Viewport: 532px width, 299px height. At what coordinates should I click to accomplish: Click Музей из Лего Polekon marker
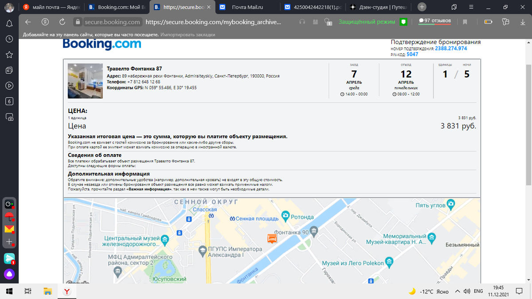coord(389,262)
